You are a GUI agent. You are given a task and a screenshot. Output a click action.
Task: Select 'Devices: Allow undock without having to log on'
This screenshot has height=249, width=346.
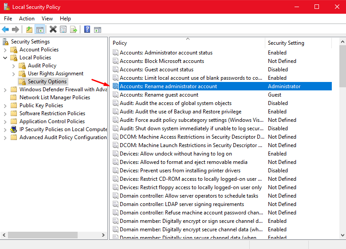(222, 154)
